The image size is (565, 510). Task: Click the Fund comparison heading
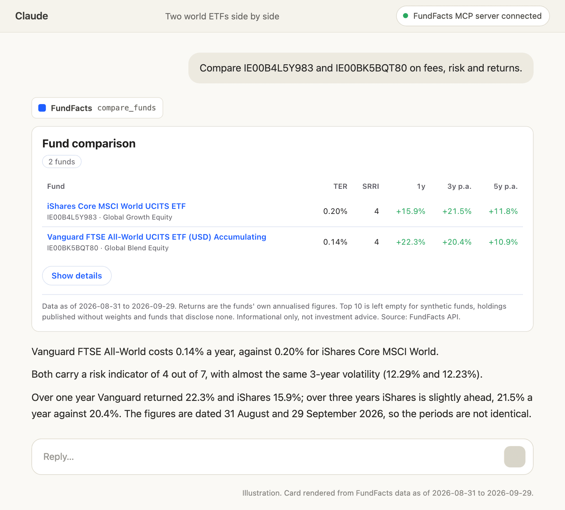(x=89, y=144)
